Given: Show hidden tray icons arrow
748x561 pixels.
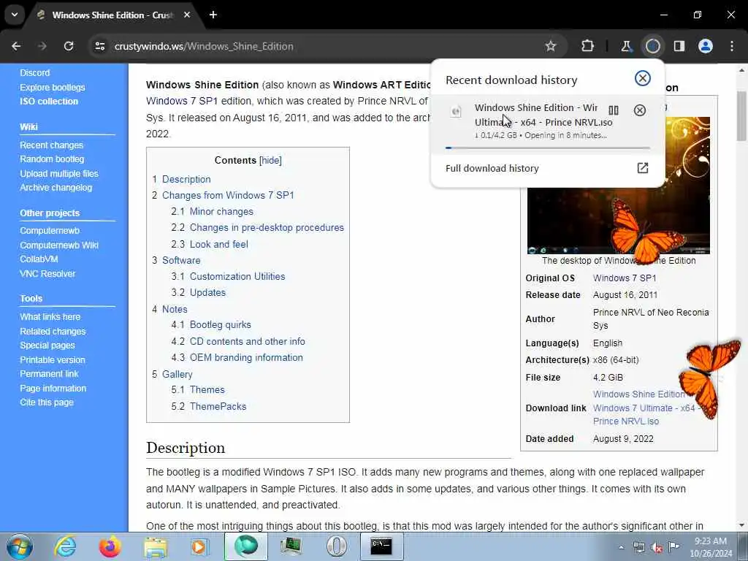Looking at the screenshot, I should point(621,547).
